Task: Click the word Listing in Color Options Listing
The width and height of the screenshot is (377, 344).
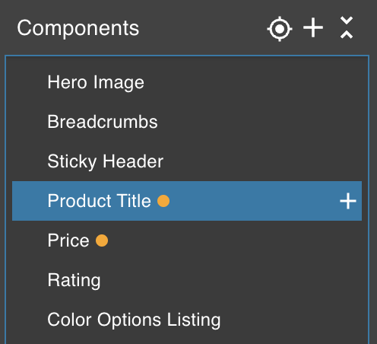Action: pyautogui.click(x=194, y=320)
